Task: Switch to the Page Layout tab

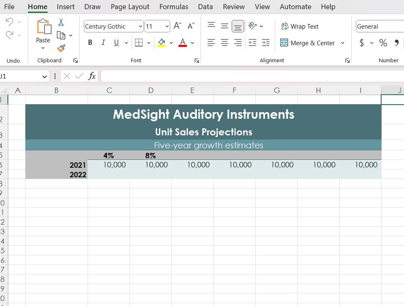Action: pos(130,7)
